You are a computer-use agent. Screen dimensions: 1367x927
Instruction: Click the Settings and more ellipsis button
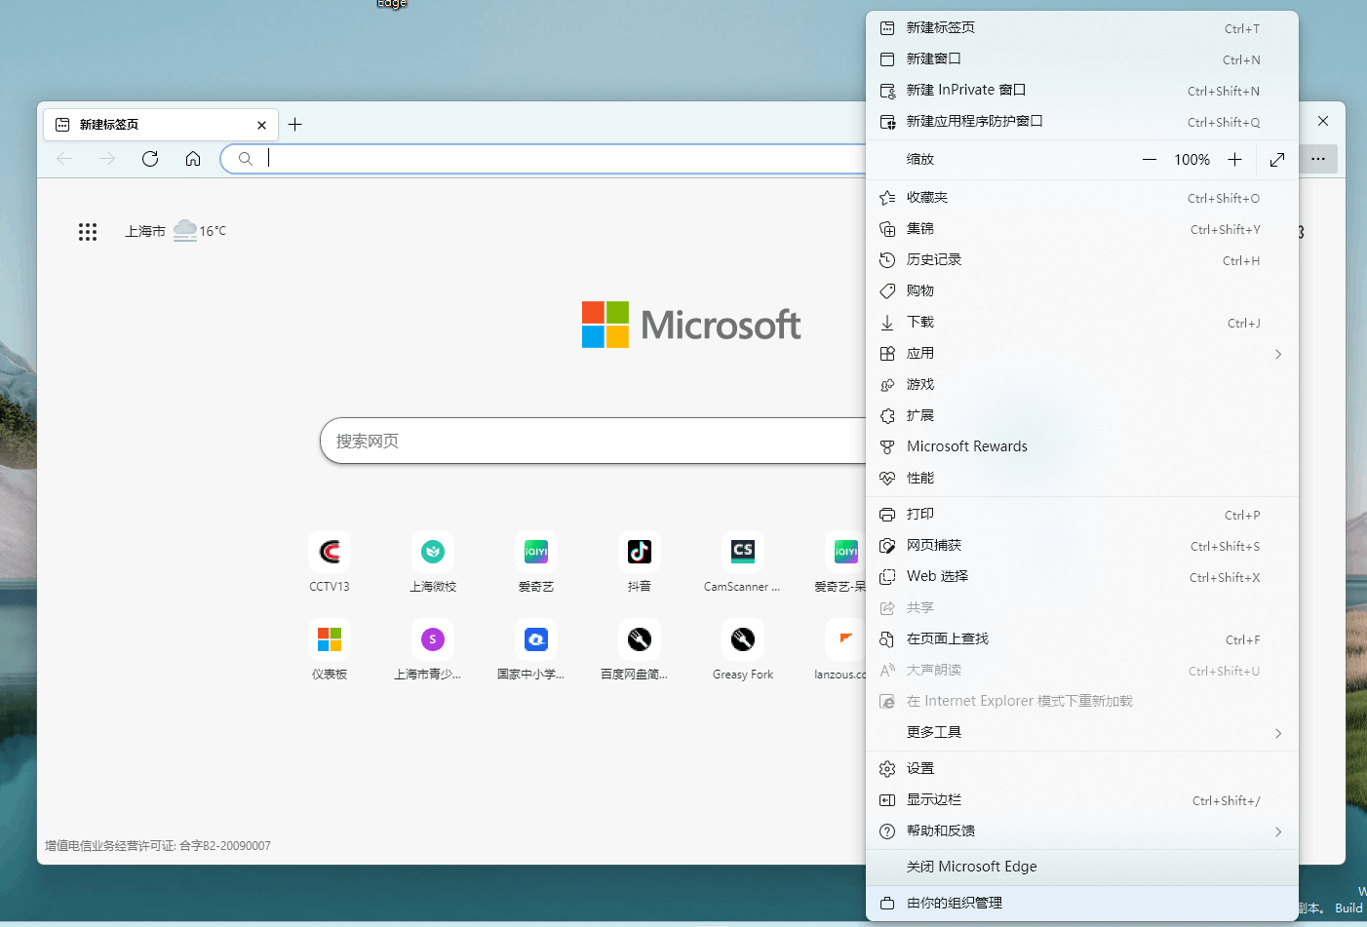[x=1318, y=159]
